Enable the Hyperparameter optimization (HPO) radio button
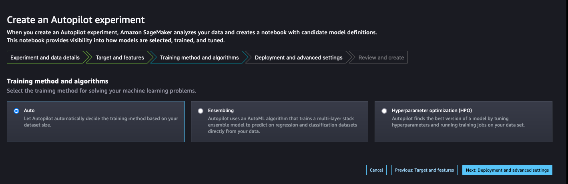Screen dimensions: 568x184 [x=384, y=111]
